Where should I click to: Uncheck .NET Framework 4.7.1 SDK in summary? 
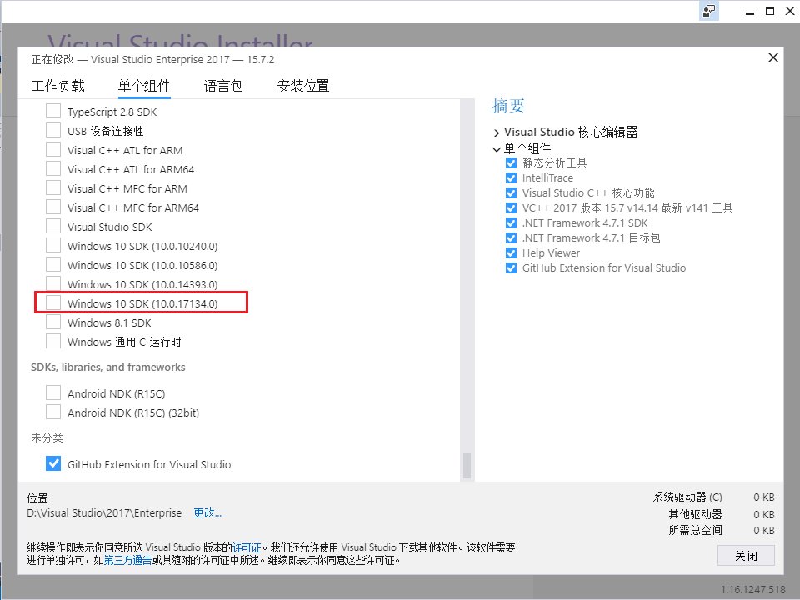point(512,222)
